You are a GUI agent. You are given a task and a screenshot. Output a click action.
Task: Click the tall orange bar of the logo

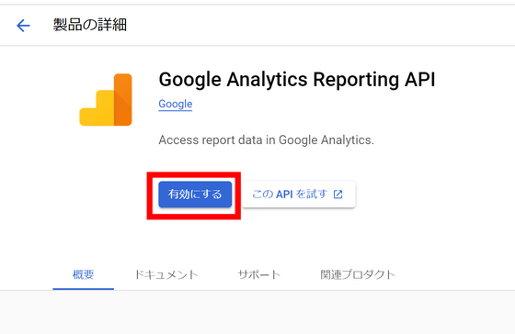tap(123, 100)
